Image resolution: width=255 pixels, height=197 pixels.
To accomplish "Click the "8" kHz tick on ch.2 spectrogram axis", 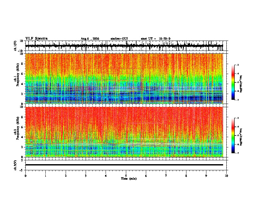I will (22, 117).
